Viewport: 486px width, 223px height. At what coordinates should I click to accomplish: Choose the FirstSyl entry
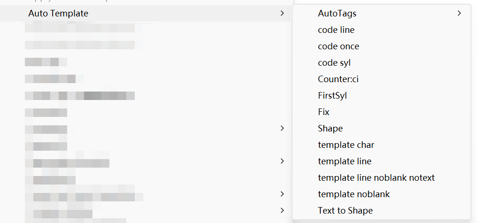coord(332,95)
